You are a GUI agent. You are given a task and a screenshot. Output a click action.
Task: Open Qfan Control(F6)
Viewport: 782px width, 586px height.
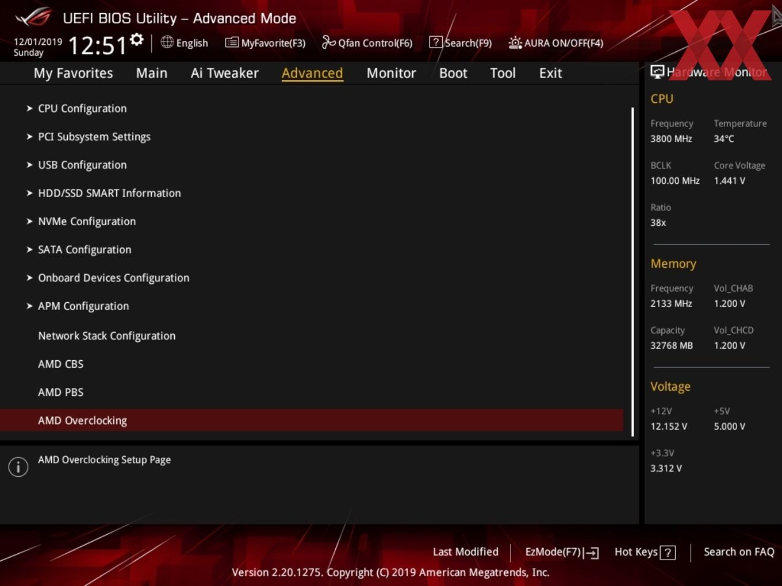pos(375,43)
